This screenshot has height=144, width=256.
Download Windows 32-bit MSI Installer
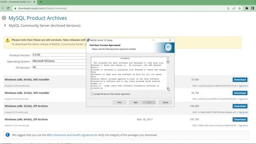click(x=240, y=93)
